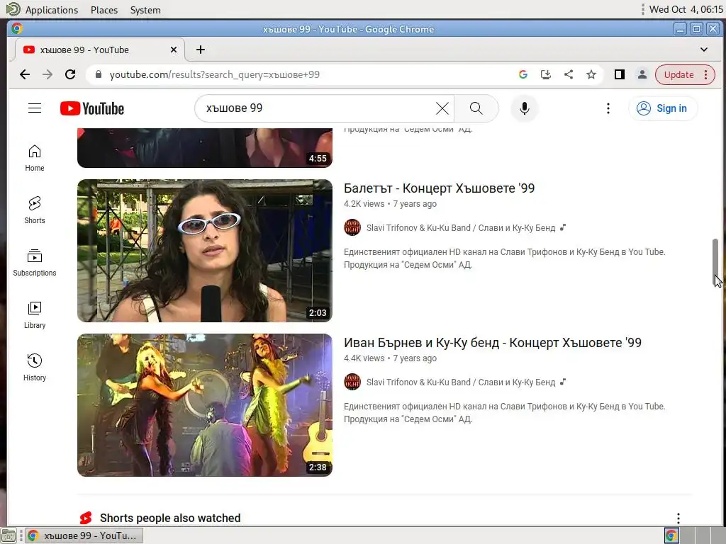This screenshot has height=544, width=726.
Task: Bookmark this page with the star
Action: click(591, 74)
